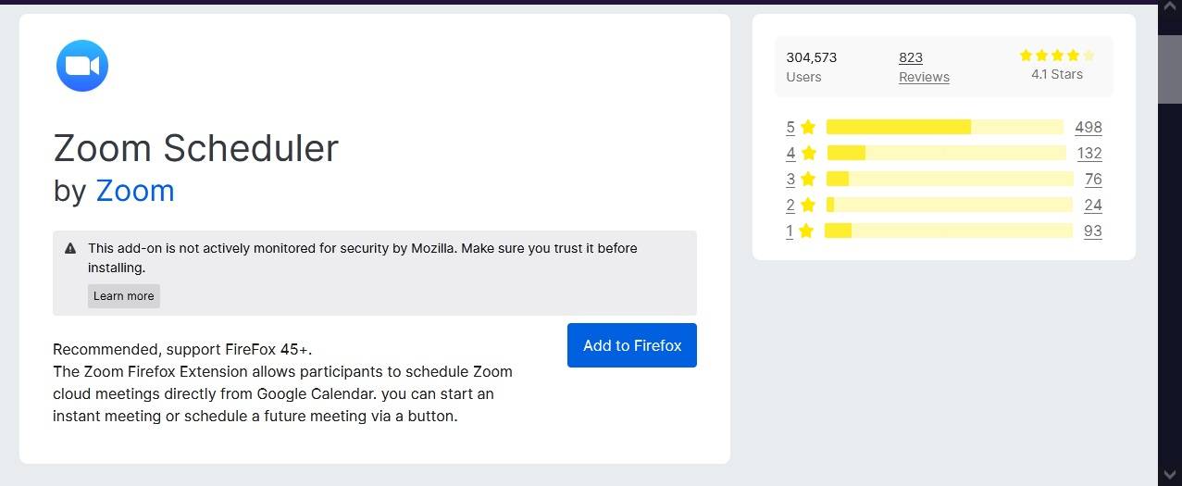Click the star icon beside rating 2
The height and width of the screenshot is (486, 1182).
click(808, 205)
